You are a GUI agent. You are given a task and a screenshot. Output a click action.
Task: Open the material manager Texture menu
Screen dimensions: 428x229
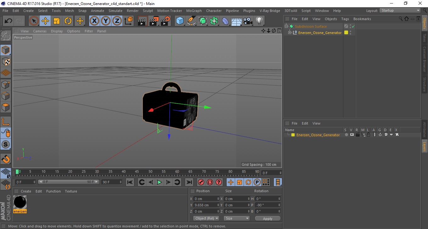point(71,191)
